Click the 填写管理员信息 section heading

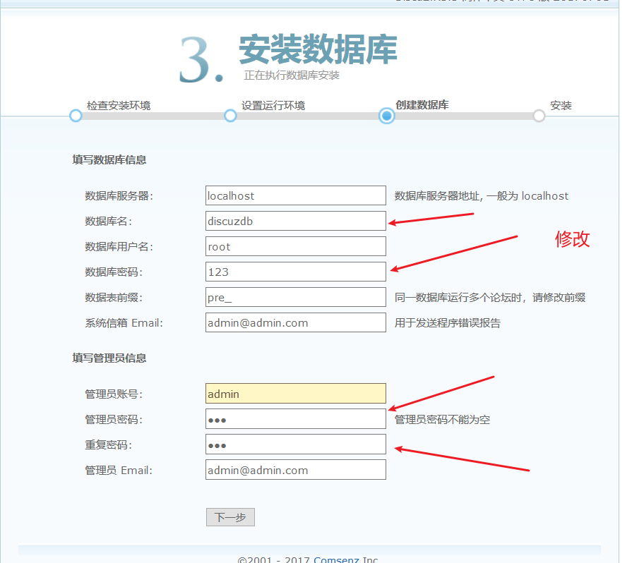[x=109, y=358]
